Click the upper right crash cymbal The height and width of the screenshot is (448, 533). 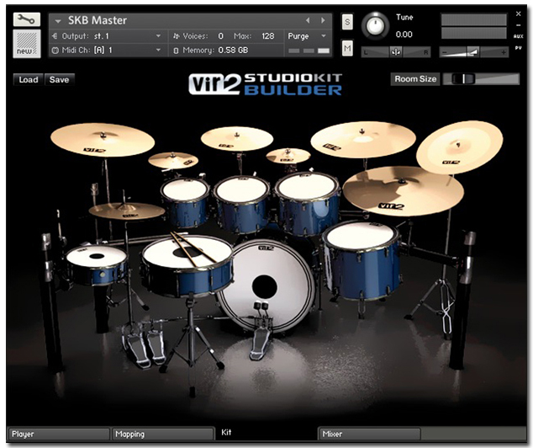click(363, 140)
